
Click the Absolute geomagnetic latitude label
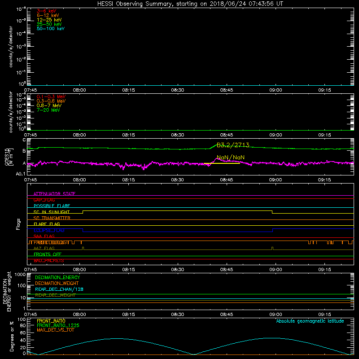(x=310, y=321)
